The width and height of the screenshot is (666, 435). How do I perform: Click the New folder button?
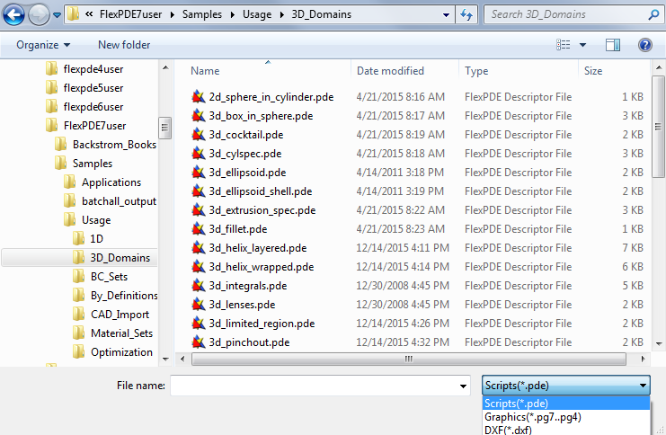(124, 45)
